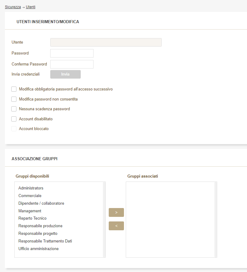Check Modifica password non consentita
The image size is (247, 272).
click(x=14, y=99)
